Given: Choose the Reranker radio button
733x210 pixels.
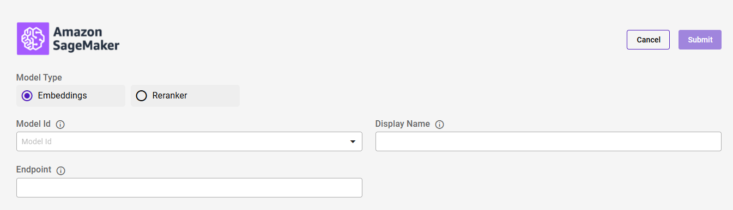Looking at the screenshot, I should (142, 96).
